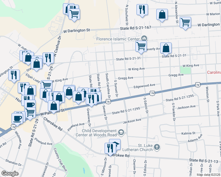Click the 'St. Luke Lutheran Church' label
Image resolution: width=221 pixels, height=177 pixels.
click(138, 147)
